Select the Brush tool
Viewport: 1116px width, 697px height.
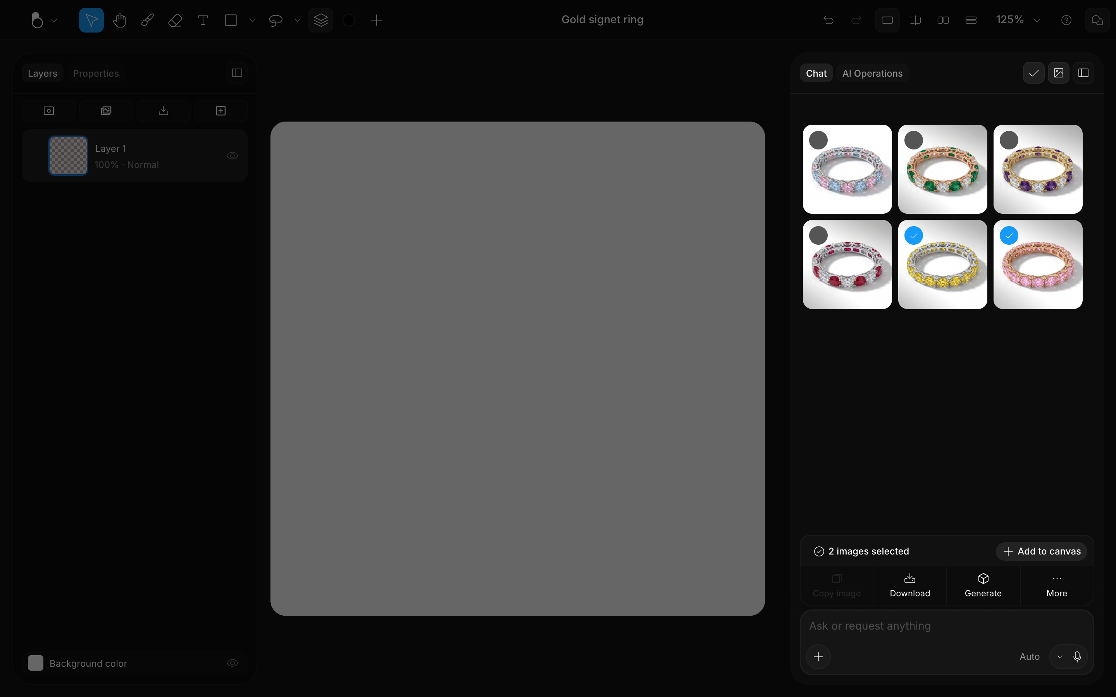(x=147, y=20)
